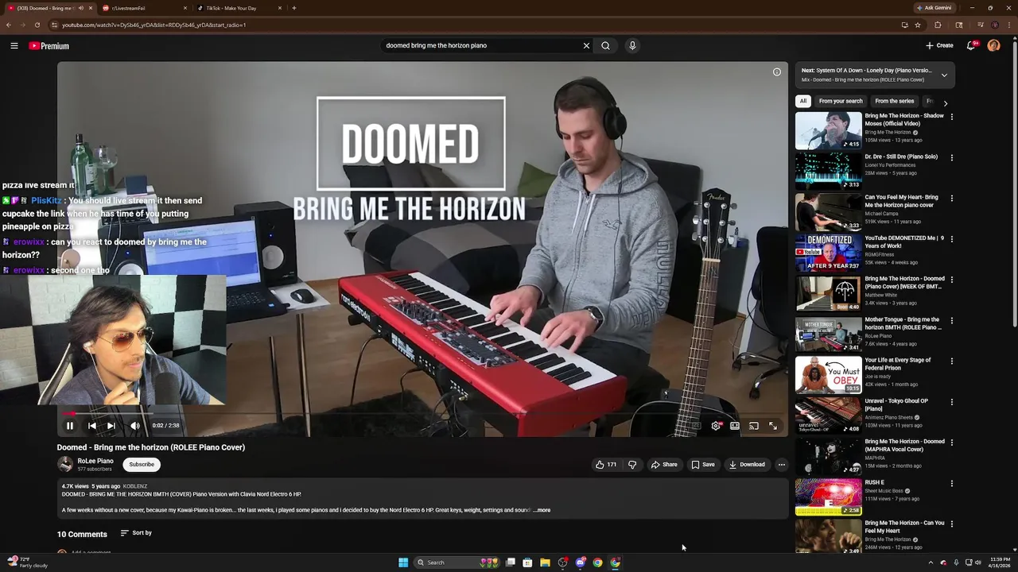Expand the Mix playlist panel chevron
The height and width of the screenshot is (572, 1018).
tap(944, 75)
